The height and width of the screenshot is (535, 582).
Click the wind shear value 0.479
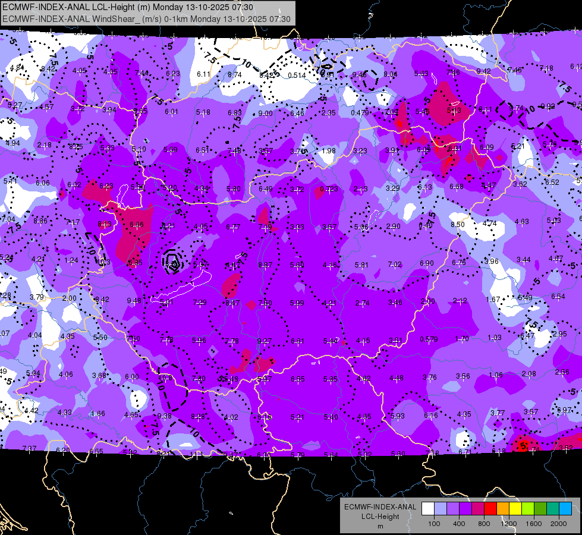click(360, 112)
